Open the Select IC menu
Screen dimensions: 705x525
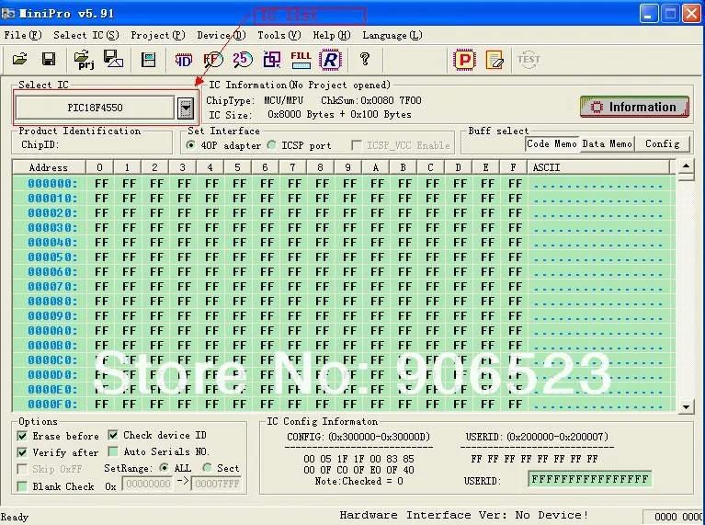[85, 35]
